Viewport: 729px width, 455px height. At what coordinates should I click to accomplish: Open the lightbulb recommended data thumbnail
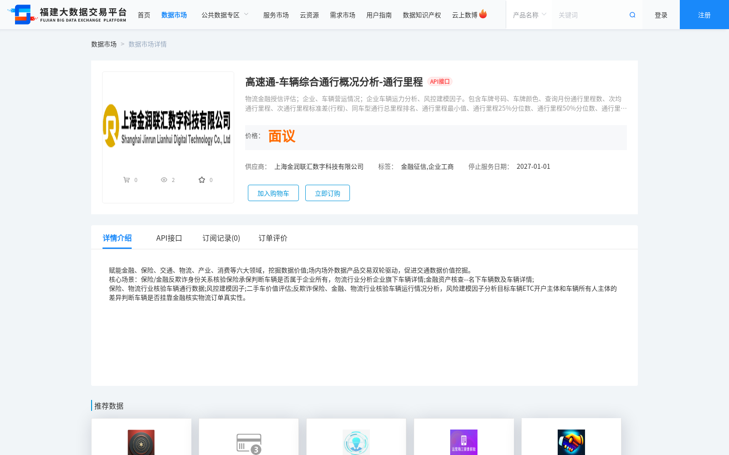(356, 442)
